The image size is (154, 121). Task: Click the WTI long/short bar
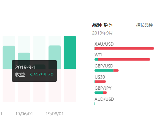(x=122, y=60)
